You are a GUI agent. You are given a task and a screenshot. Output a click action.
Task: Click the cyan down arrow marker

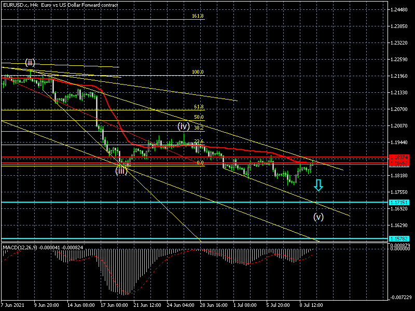point(319,185)
